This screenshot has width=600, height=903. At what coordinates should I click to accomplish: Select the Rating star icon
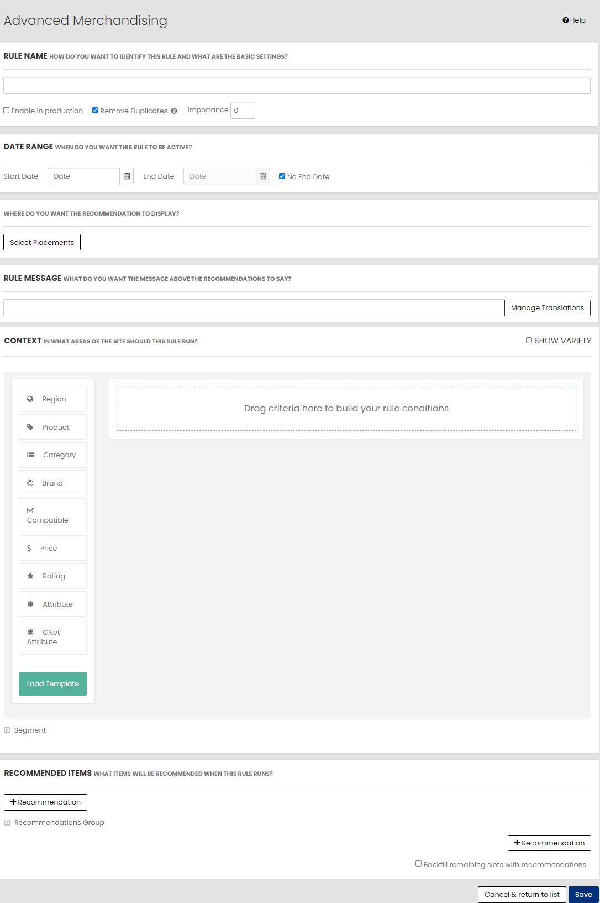[x=30, y=576]
